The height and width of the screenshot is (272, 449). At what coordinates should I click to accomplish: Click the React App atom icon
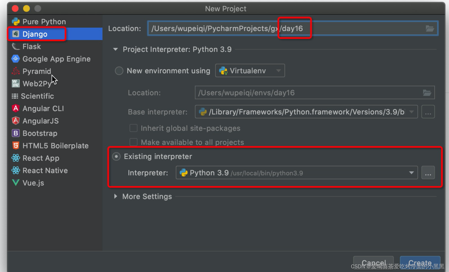pos(15,158)
